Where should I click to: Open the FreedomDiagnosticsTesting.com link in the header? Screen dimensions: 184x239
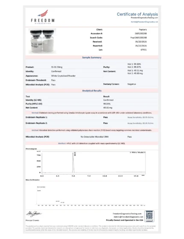point(144,18)
